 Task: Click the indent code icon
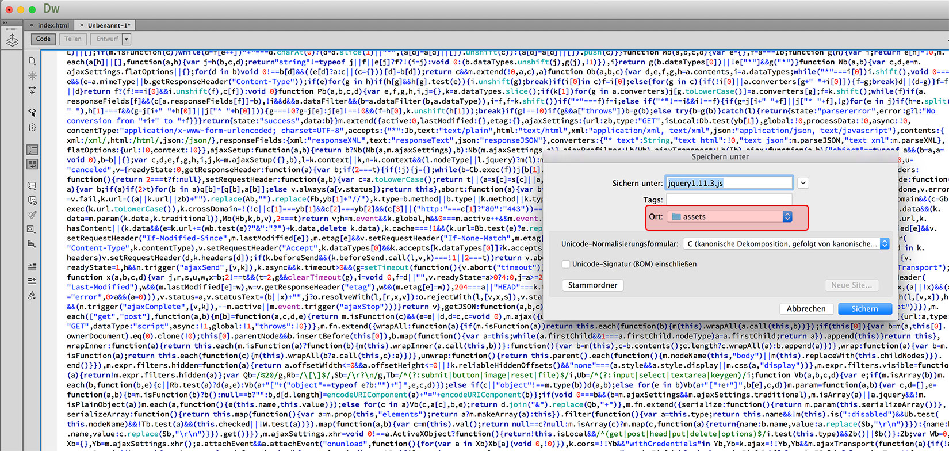pos(32,266)
